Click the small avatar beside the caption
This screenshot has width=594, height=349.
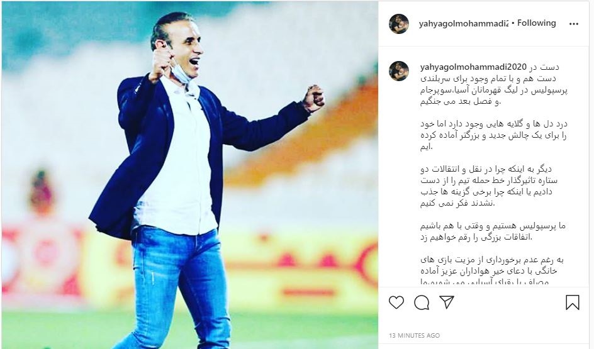399,71
